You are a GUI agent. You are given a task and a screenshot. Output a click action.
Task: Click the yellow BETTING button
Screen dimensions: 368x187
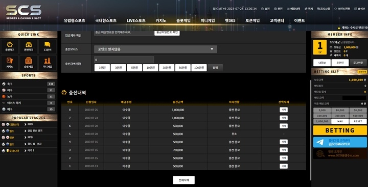pyautogui.click(x=340, y=130)
